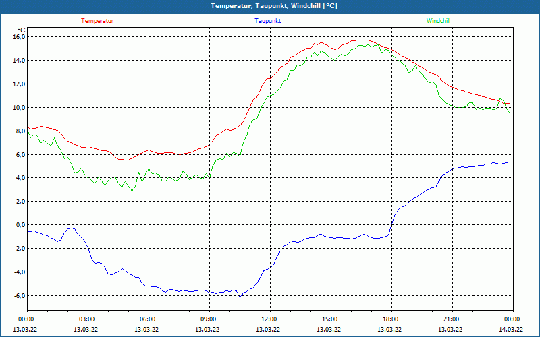The image size is (540, 337).
Task: Click the green Windchill legend label
Action: (438, 21)
